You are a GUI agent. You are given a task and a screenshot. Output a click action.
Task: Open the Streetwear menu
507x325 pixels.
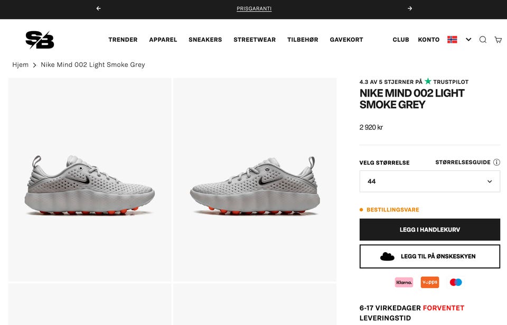click(255, 40)
